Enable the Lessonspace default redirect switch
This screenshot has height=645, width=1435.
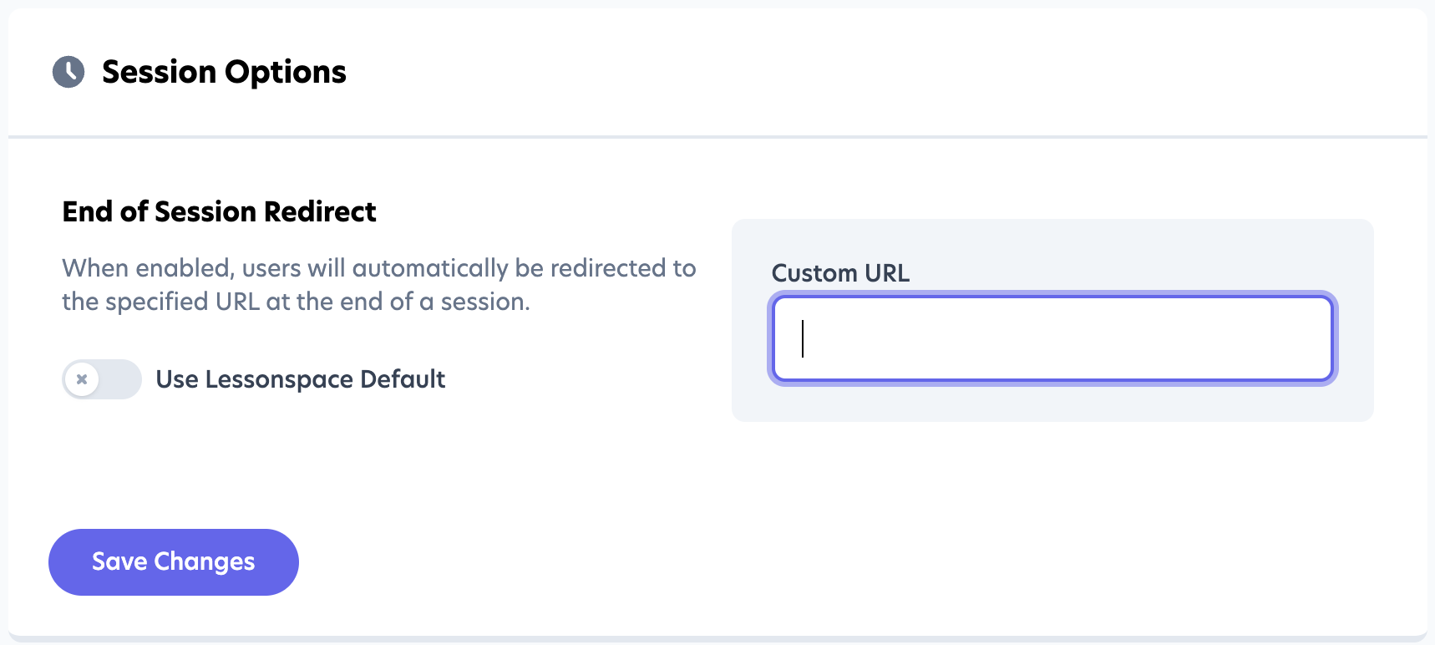pyautogui.click(x=102, y=379)
